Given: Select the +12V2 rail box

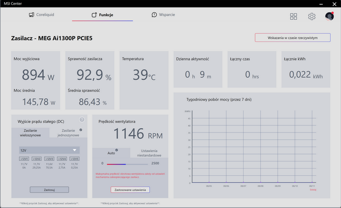Looking at the screenshot, I should pos(37,159).
